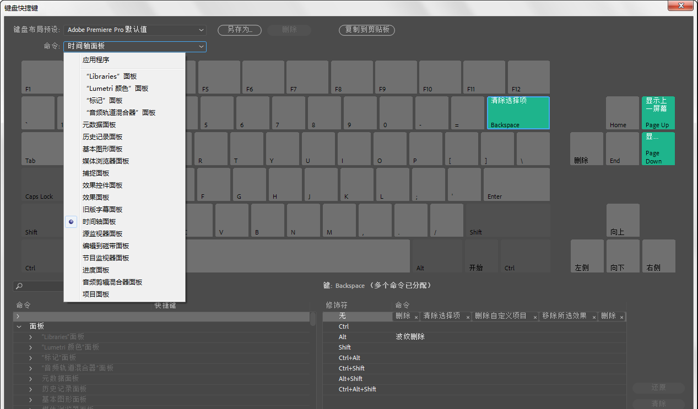
Task: Remove the 删除自定义项目 command chip with its x
Action: (535, 317)
